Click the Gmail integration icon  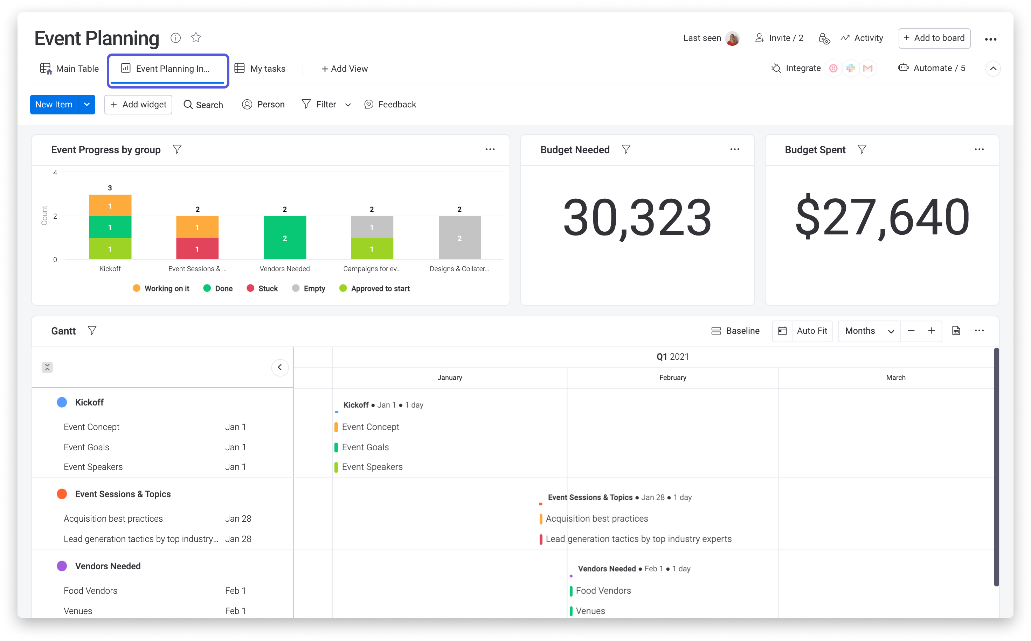pos(868,68)
